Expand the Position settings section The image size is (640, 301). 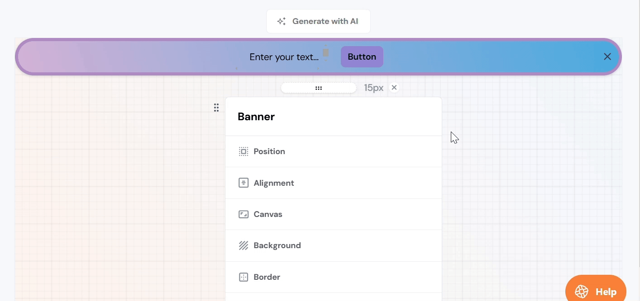(x=333, y=151)
